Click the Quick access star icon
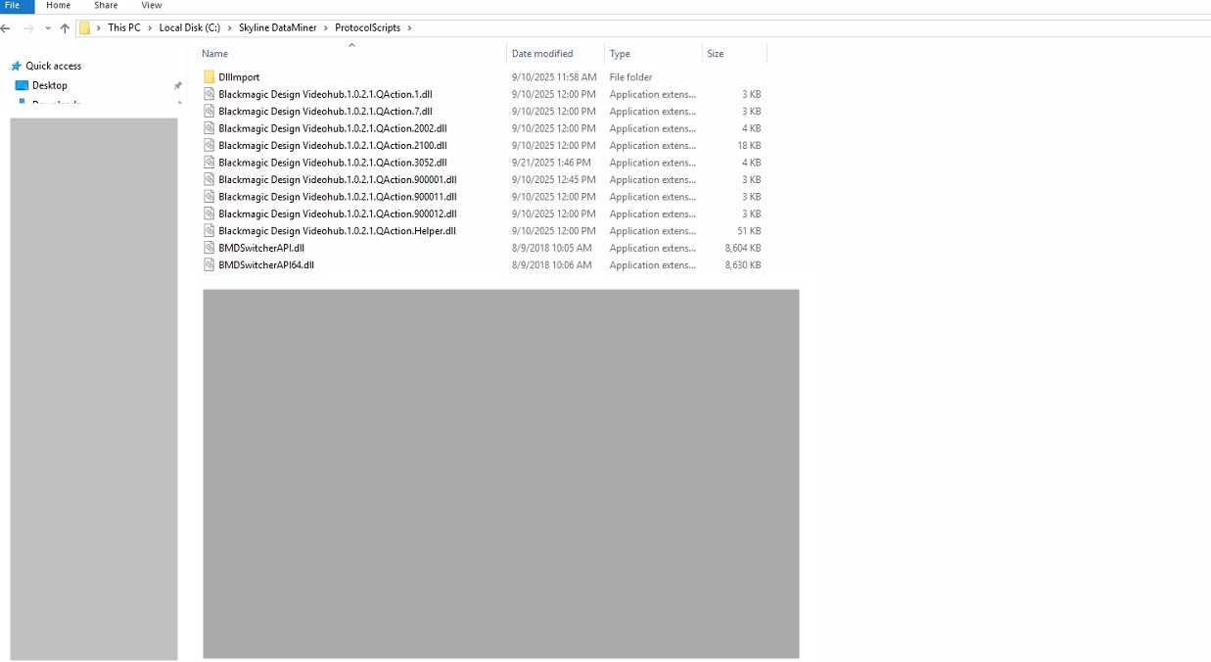This screenshot has height=662, width=1211. click(16, 67)
